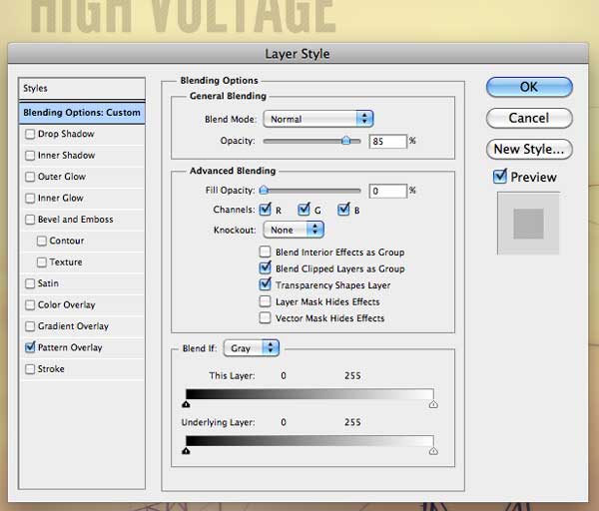Tick the Inner Glow checkbox
Viewport: 599px width, 511px height.
30,199
